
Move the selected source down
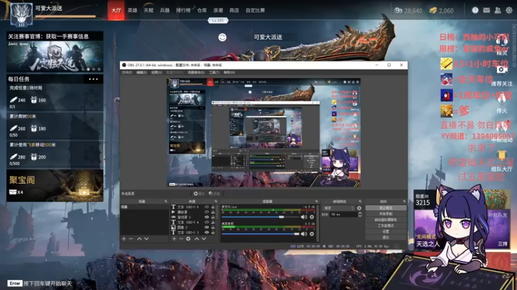click(x=204, y=238)
